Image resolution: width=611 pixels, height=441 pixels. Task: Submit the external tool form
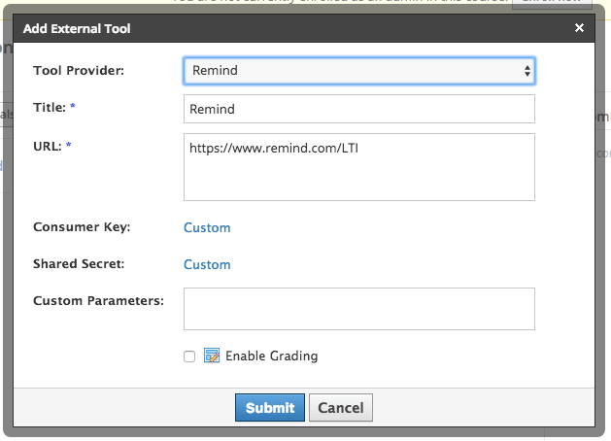point(270,408)
